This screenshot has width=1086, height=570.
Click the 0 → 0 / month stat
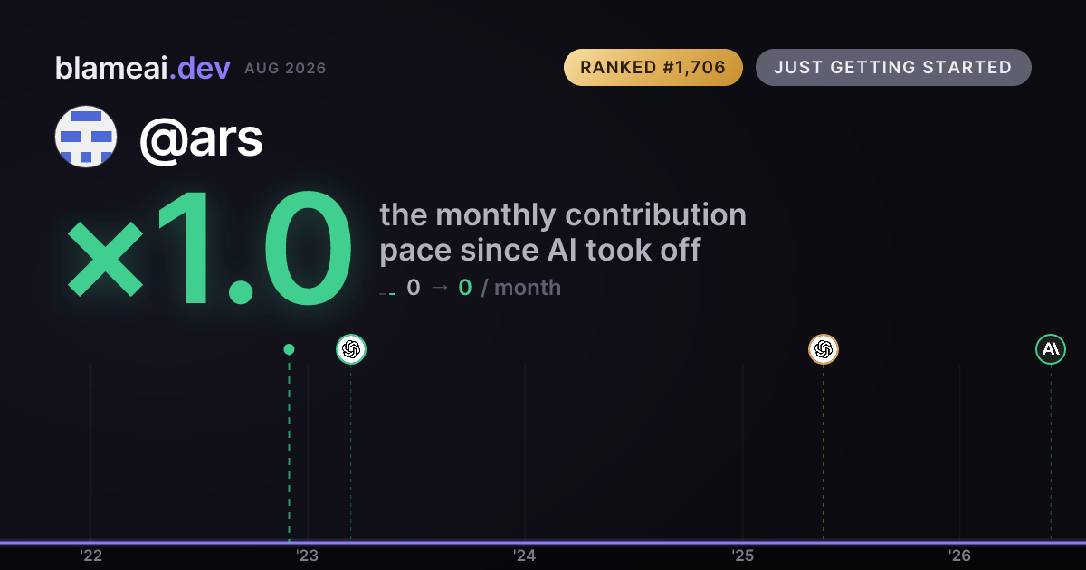(483, 288)
